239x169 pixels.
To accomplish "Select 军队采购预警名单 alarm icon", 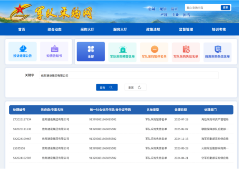I will click(123, 49).
